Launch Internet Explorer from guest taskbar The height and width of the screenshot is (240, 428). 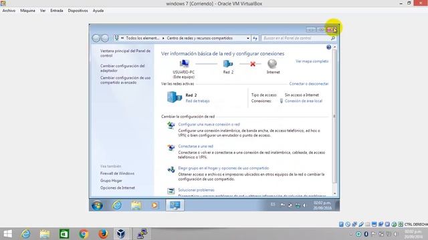click(x=117, y=205)
